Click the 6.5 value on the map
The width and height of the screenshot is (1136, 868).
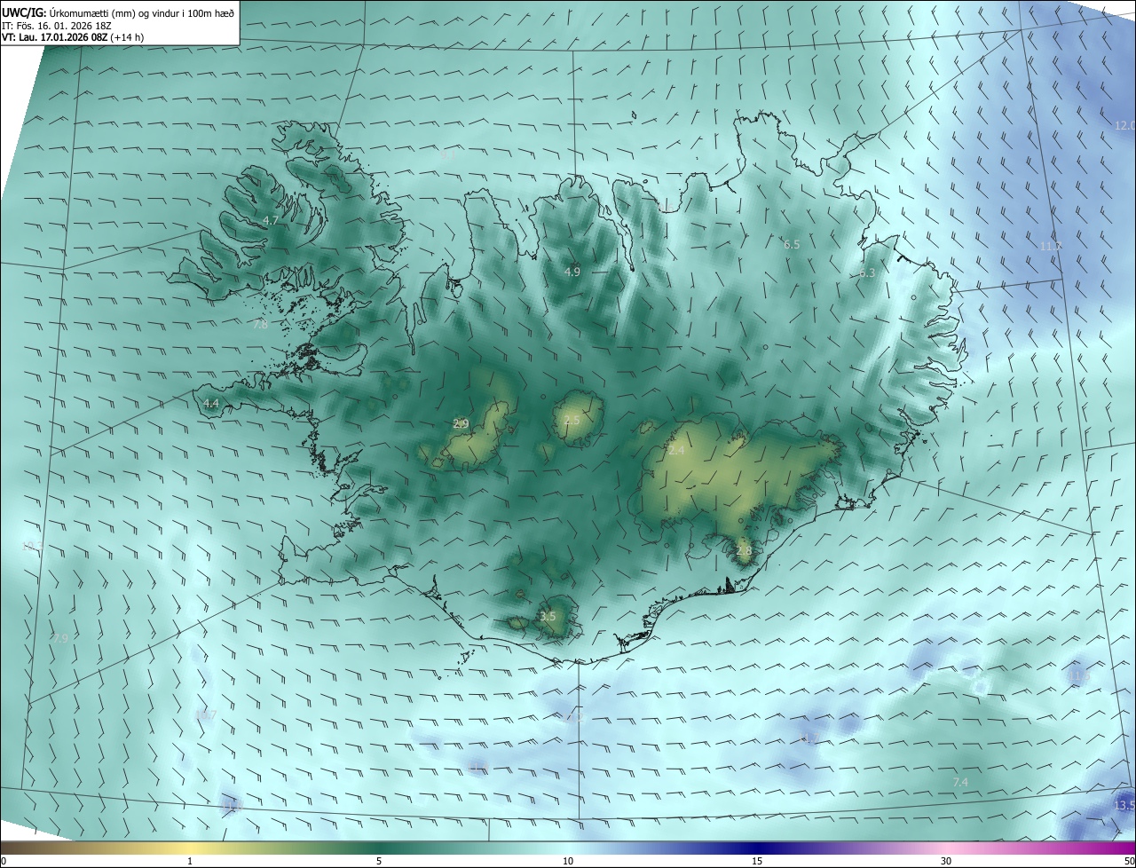pos(792,244)
